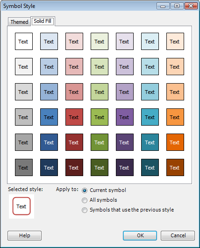Cancel the Symbol Style dialog

pos(178,235)
